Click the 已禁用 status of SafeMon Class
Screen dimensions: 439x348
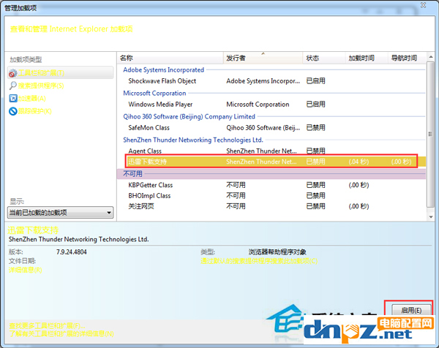tap(316, 128)
